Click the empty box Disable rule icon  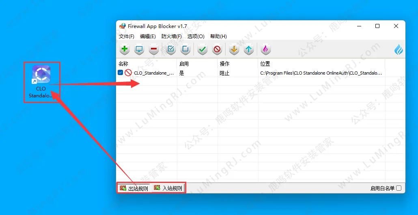point(185,49)
